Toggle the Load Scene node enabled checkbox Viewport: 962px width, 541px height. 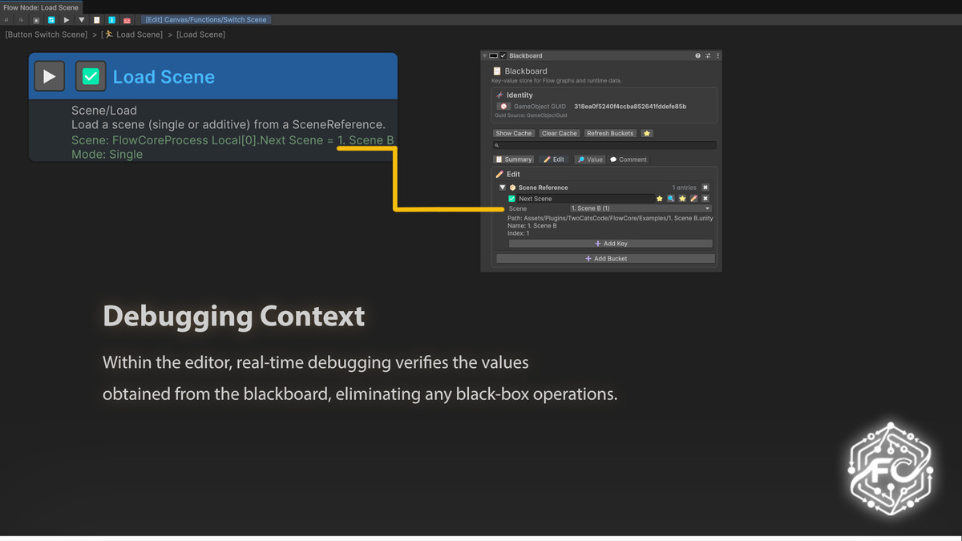tap(91, 77)
